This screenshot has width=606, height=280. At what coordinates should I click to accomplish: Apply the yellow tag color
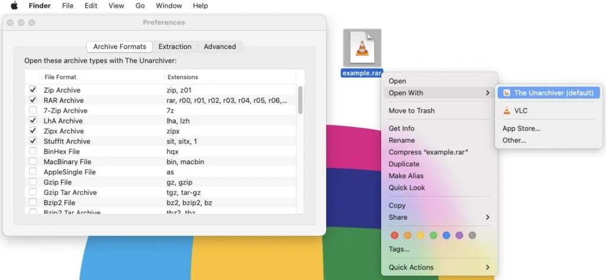click(x=421, y=235)
